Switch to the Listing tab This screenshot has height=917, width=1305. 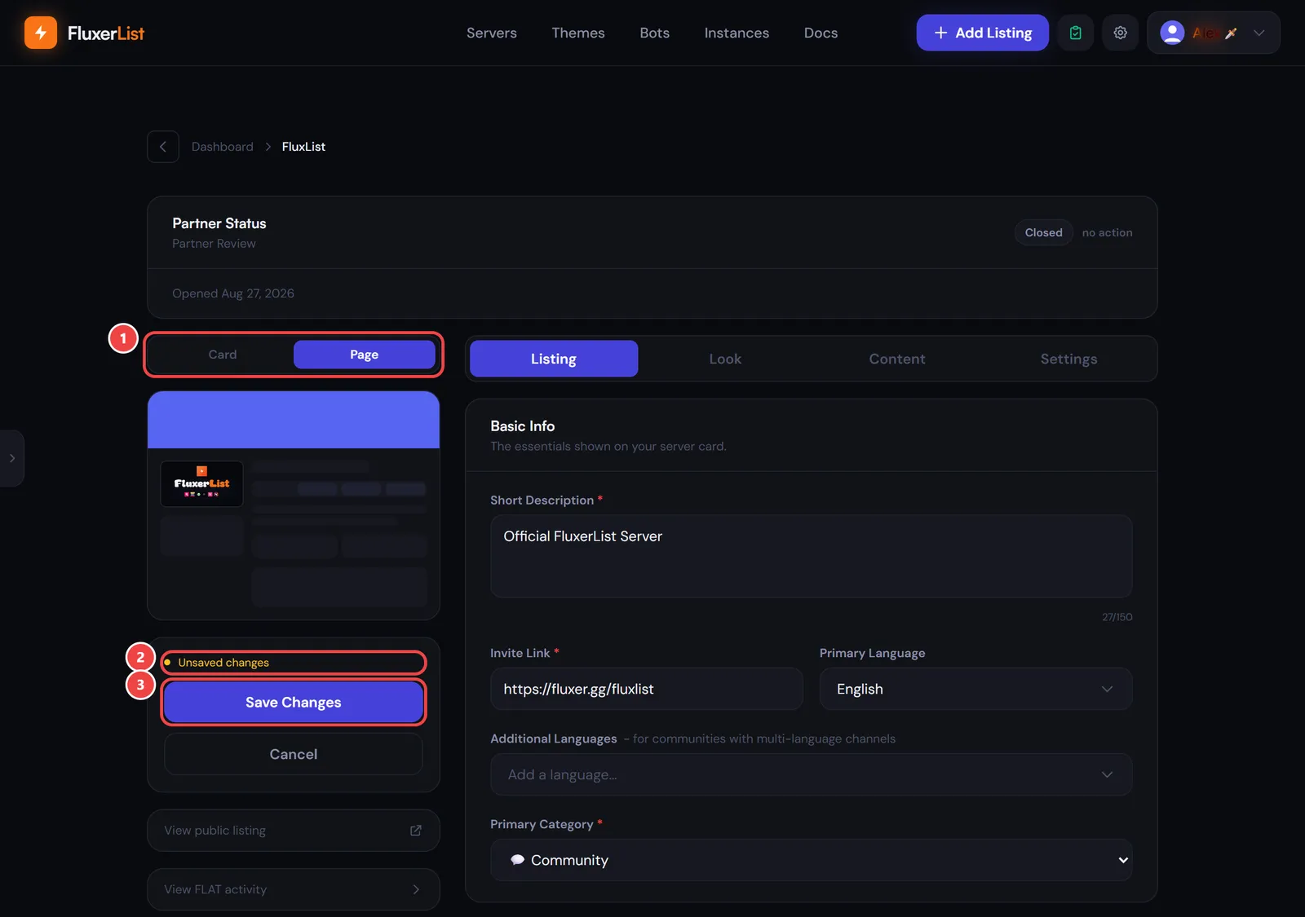[554, 359]
